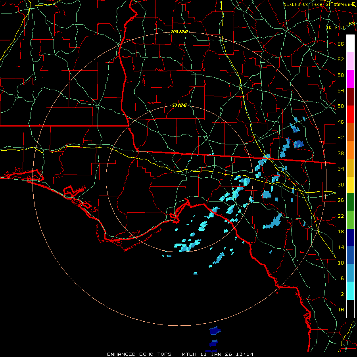Click the 58 legend value

[341, 75]
